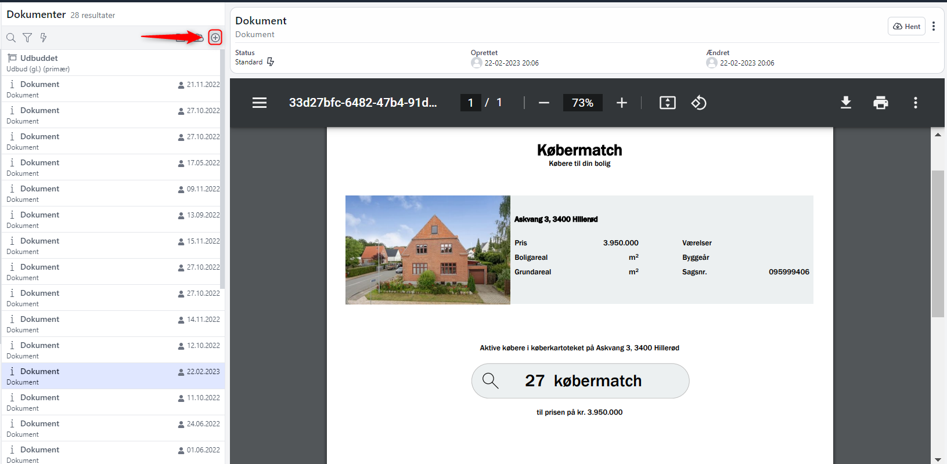Image resolution: width=947 pixels, height=464 pixels.
Task: Click the lightning bolt quick action icon
Action: pyautogui.click(x=44, y=38)
